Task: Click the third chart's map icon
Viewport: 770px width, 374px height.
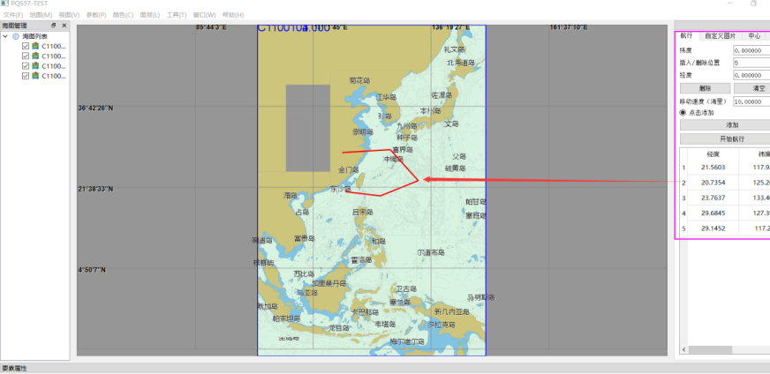Action: (x=35, y=66)
